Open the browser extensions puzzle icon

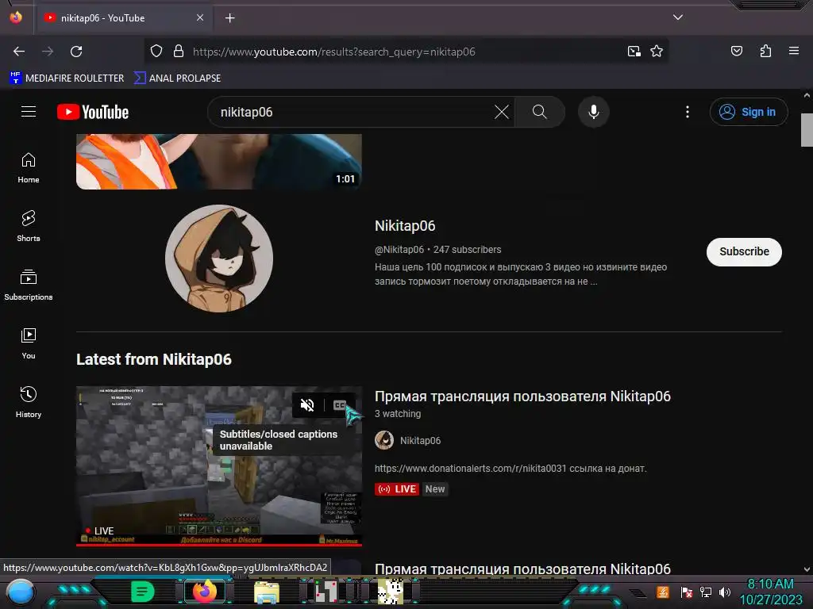pyautogui.click(x=765, y=52)
